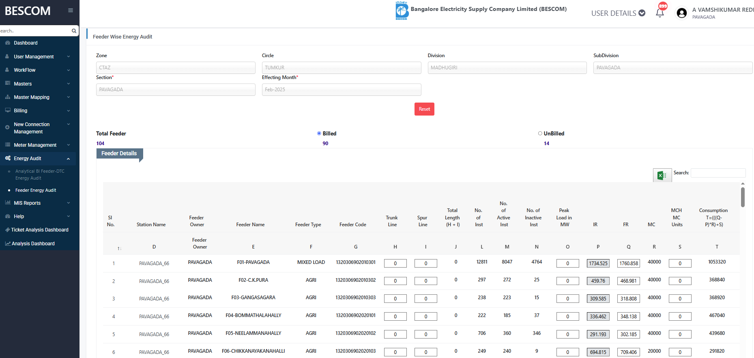Click the search magnifier icon in sidebar
This screenshot has width=754, height=358.
coord(74,31)
